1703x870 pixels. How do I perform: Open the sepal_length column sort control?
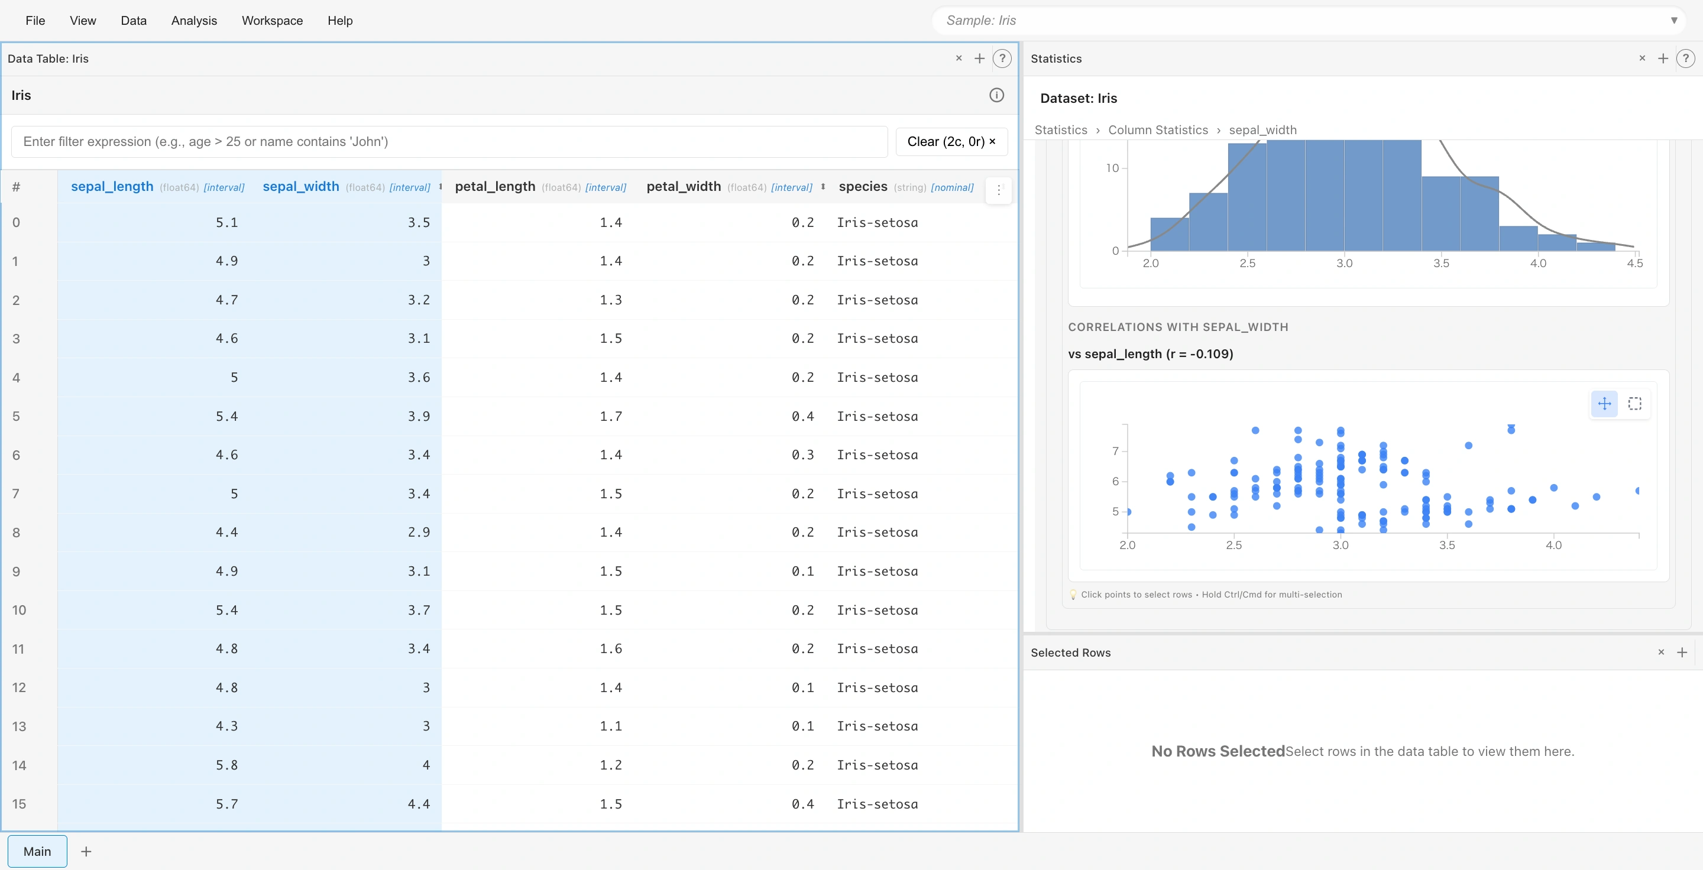click(112, 187)
